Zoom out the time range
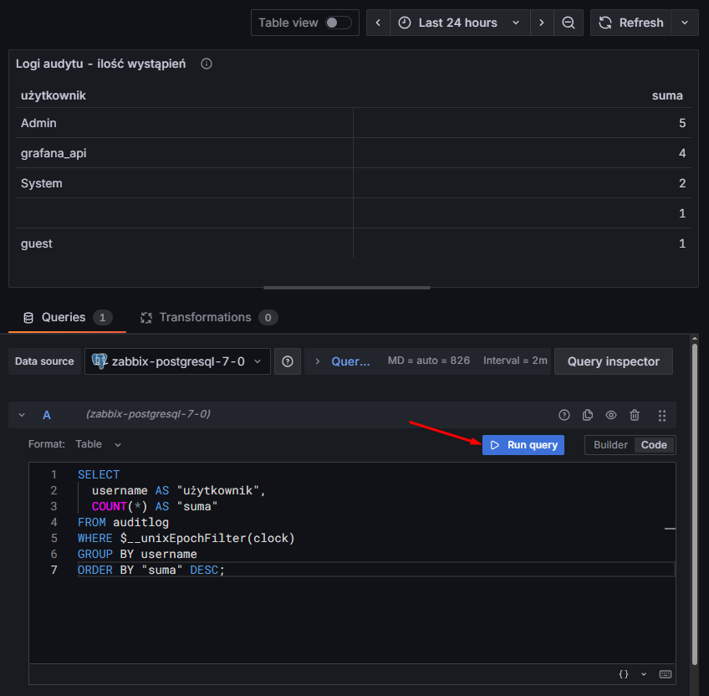This screenshot has height=696, width=709. tap(569, 23)
